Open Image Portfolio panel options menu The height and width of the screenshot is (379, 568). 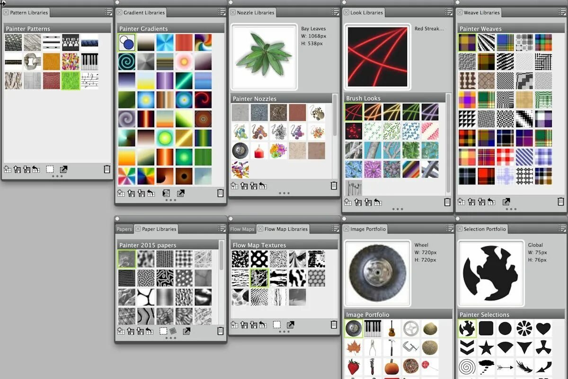coord(449,228)
